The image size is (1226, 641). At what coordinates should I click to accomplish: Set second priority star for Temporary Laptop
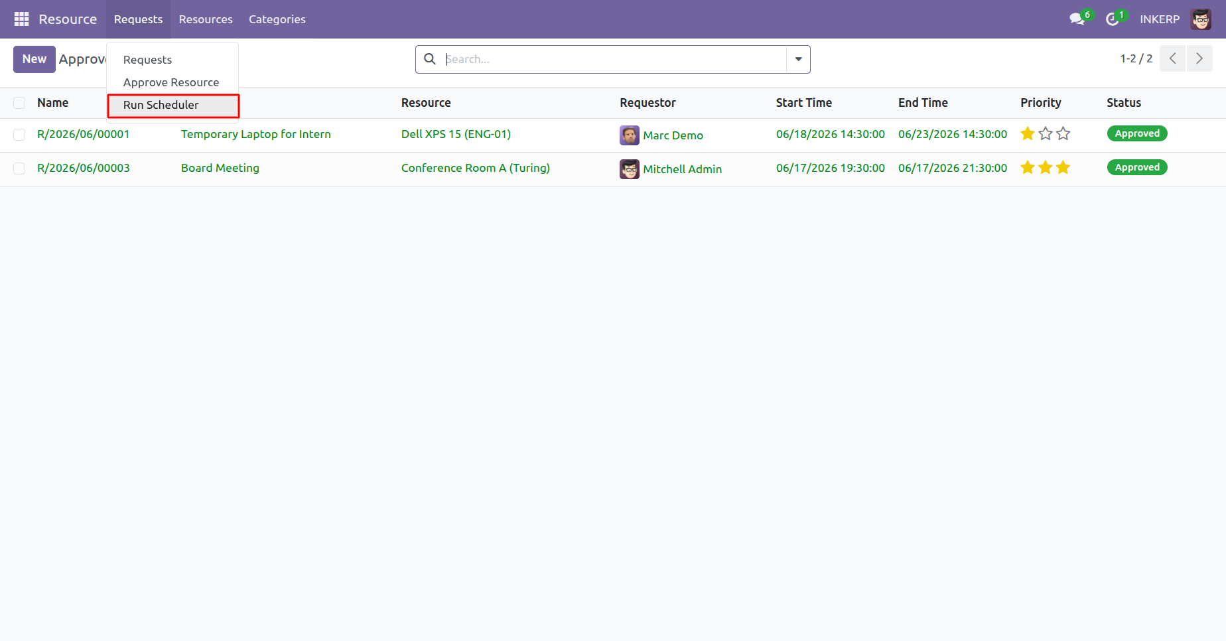(x=1046, y=134)
